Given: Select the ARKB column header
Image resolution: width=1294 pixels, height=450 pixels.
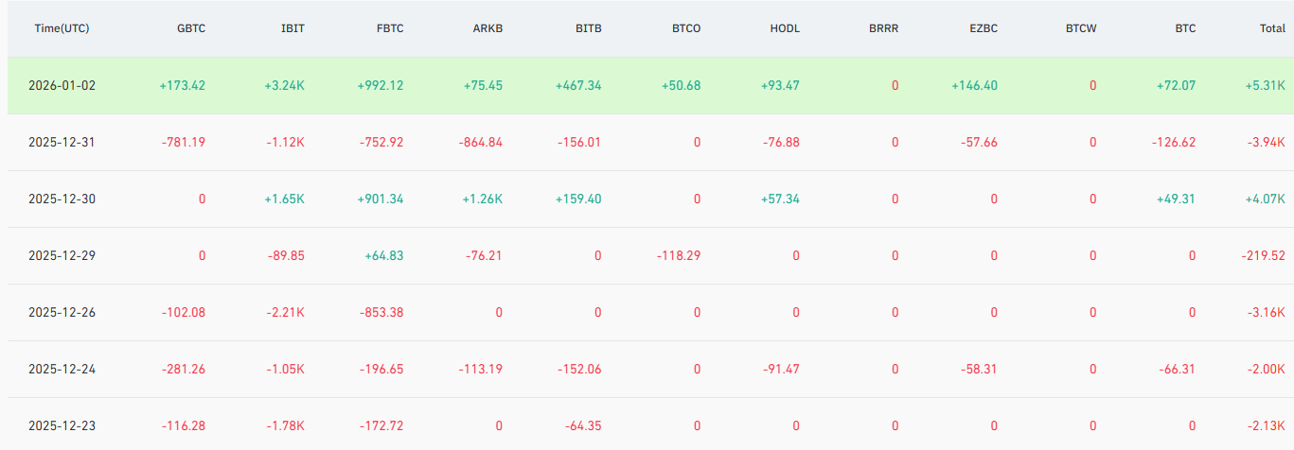Looking at the screenshot, I should click(487, 28).
